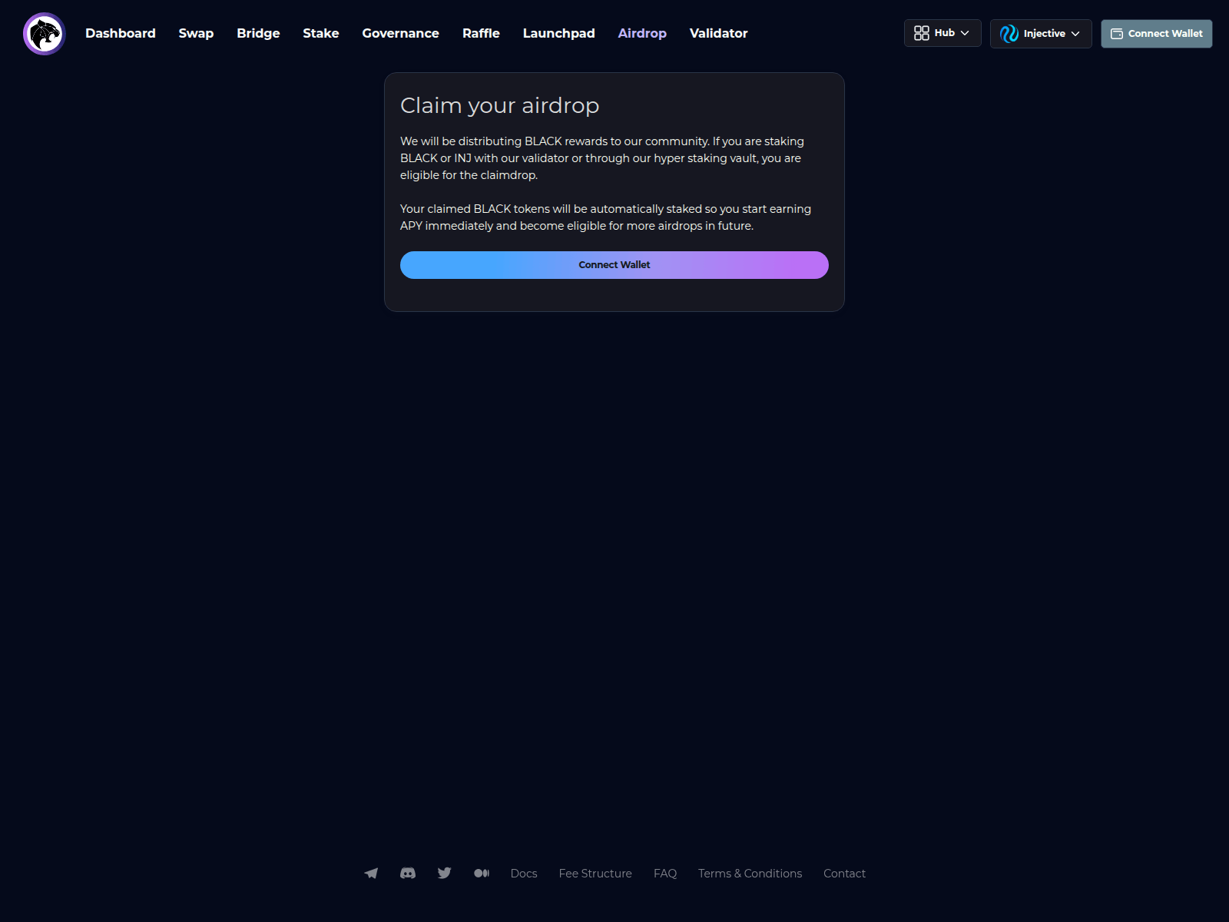Open the Raffle page
Screen dimensions: 1229x922
(x=481, y=34)
